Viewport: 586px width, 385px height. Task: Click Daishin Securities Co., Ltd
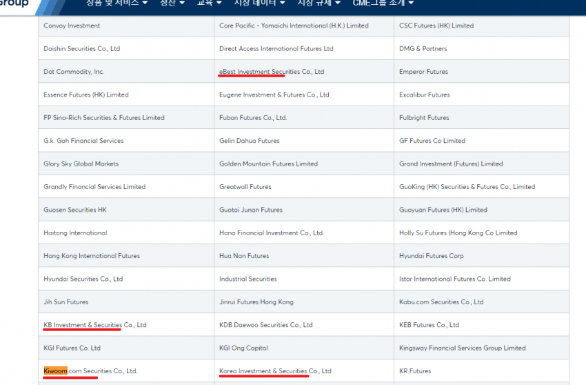click(81, 48)
